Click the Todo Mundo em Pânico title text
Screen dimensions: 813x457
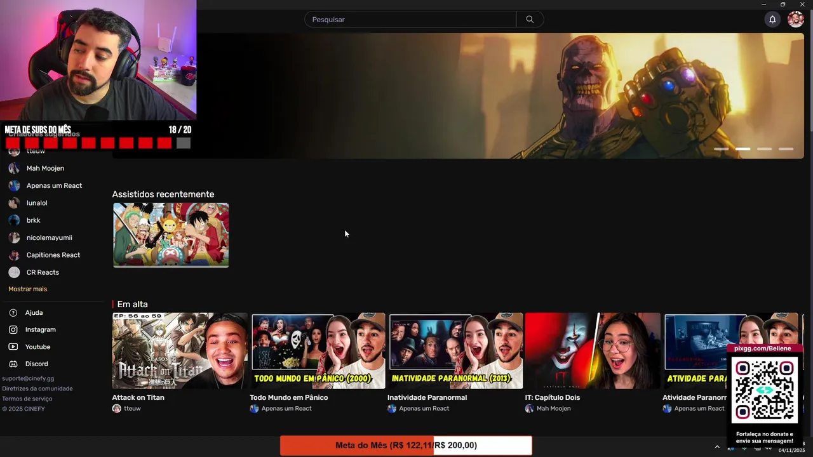pyautogui.click(x=289, y=397)
